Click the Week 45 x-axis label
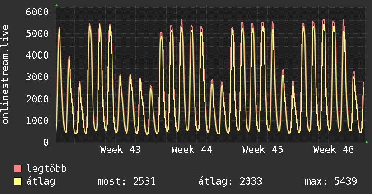The width and height of the screenshot is (372, 194). click(263, 149)
